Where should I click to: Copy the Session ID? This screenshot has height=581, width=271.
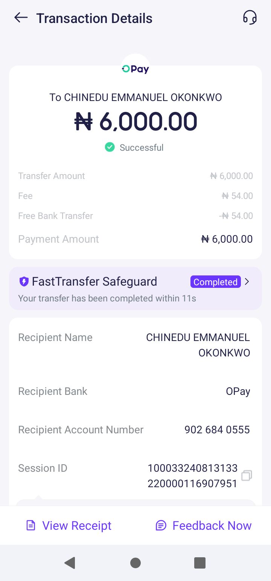[247, 476]
